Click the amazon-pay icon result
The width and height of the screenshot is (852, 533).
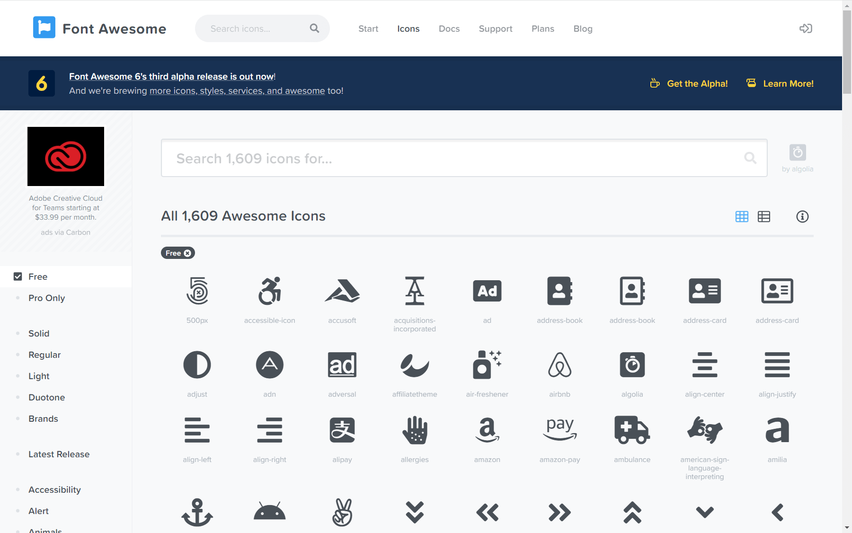(559, 430)
